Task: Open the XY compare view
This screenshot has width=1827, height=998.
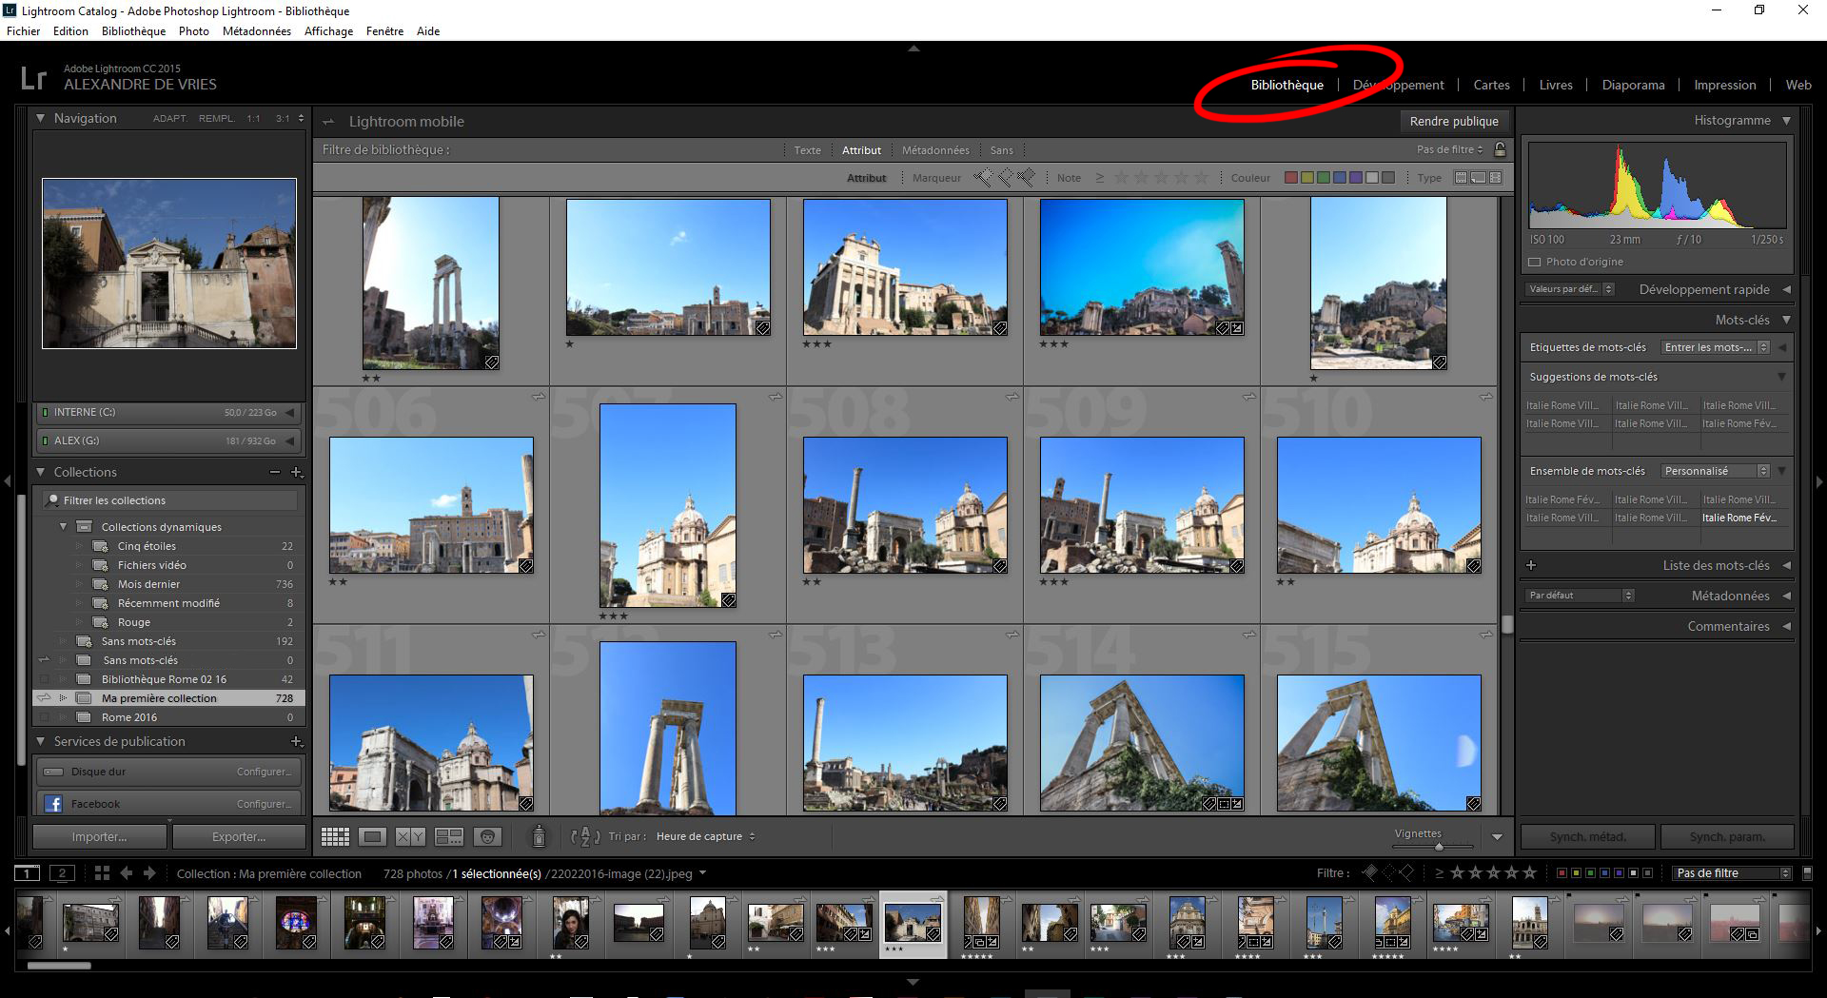Action: [410, 837]
